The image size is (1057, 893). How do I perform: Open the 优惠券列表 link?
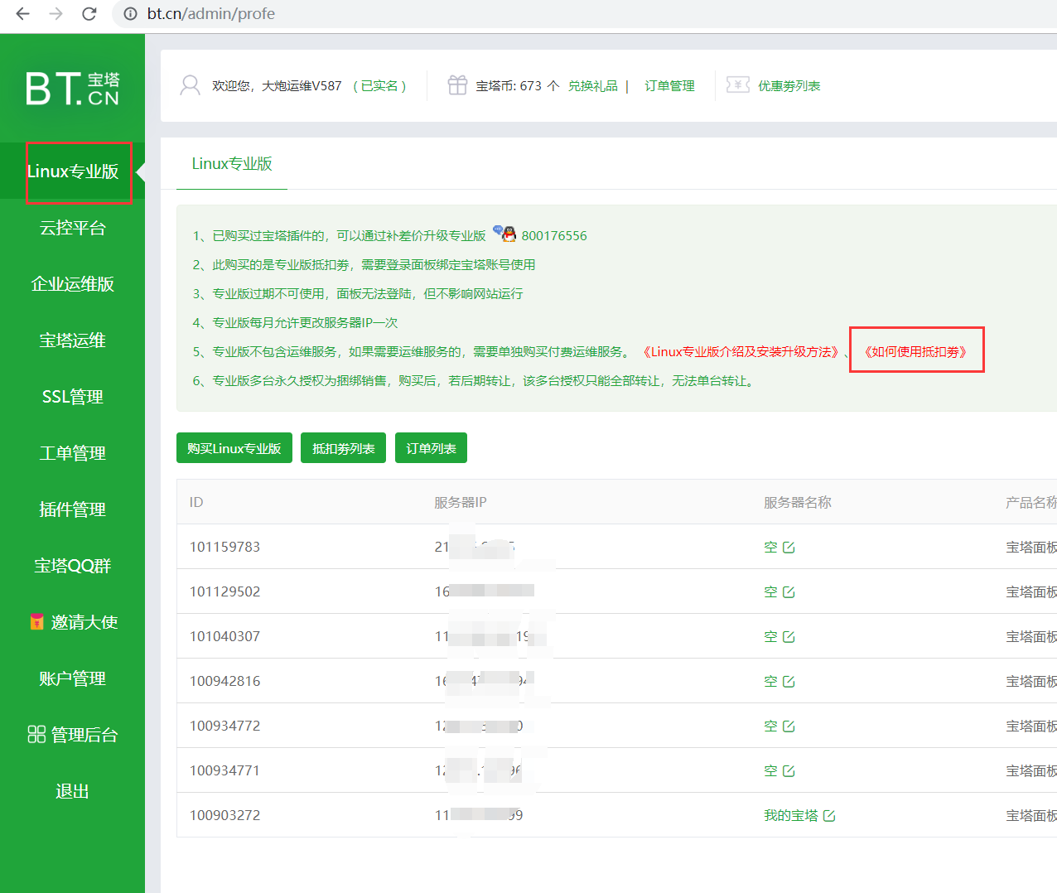point(789,86)
